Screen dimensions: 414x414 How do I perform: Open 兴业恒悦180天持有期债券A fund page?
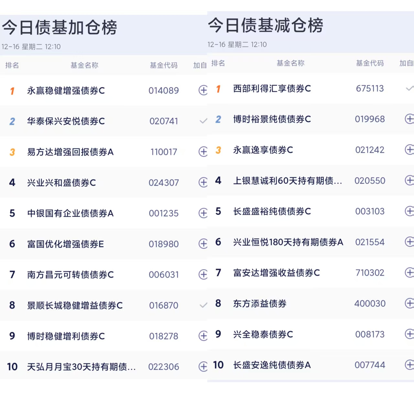(x=288, y=242)
